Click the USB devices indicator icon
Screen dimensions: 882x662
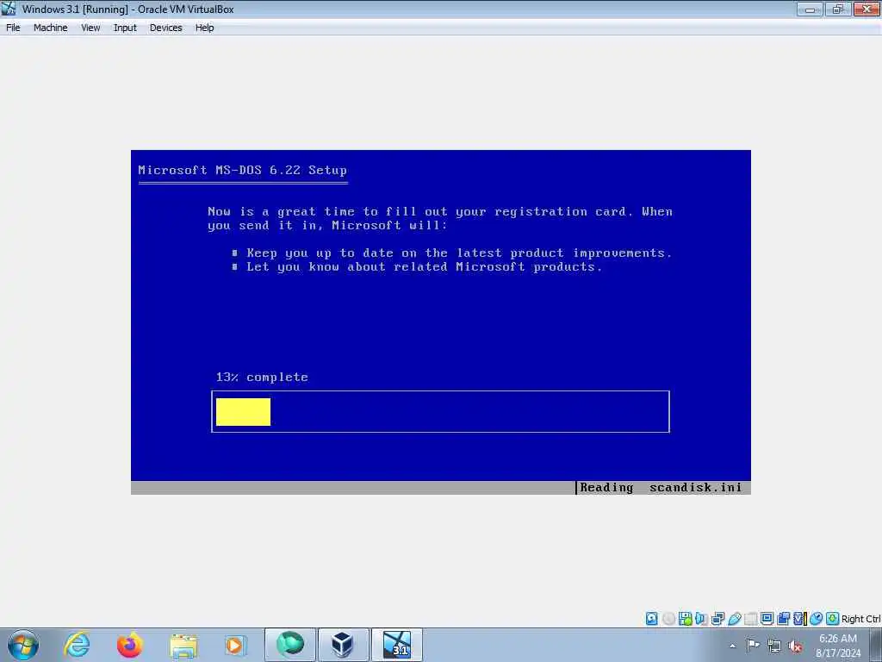[735, 619]
